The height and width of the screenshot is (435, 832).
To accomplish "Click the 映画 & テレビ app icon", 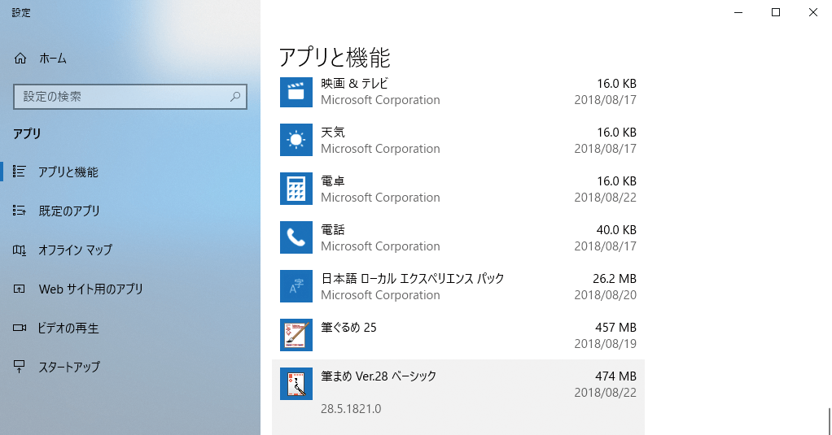I will pos(296,91).
